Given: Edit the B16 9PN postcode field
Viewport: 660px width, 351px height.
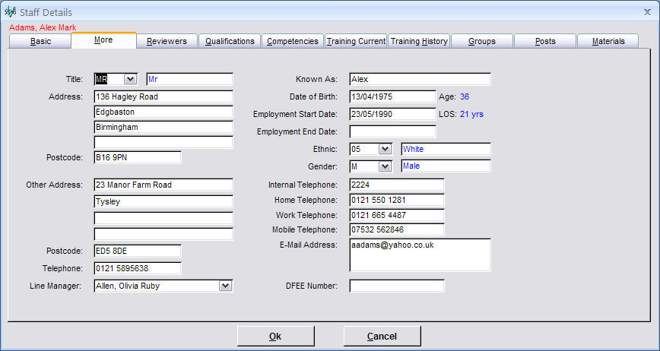Looking at the screenshot, I should click(x=138, y=157).
